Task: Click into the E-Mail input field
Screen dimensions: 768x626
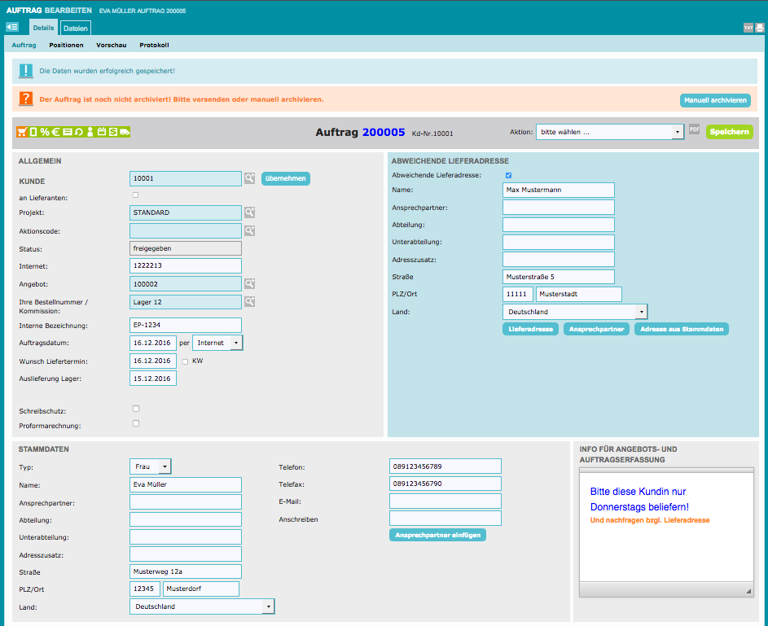Action: (445, 501)
